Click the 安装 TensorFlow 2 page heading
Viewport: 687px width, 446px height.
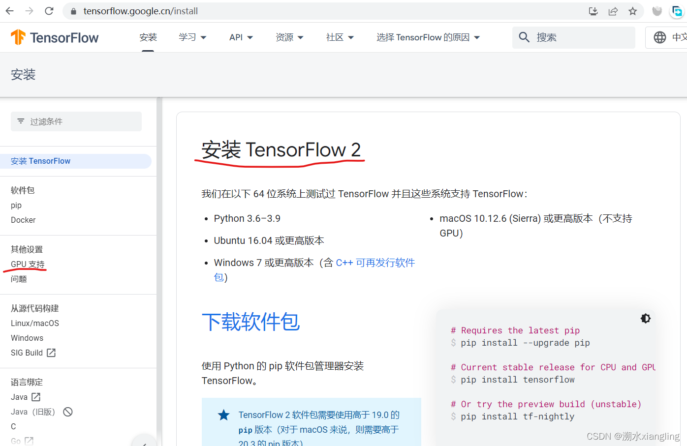point(281,149)
